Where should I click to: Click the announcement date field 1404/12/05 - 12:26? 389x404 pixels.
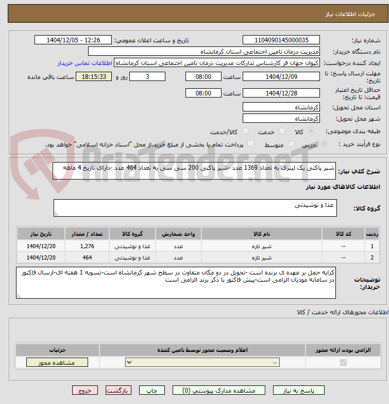coord(73,40)
